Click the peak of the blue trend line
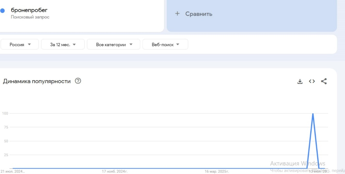 pos(313,114)
